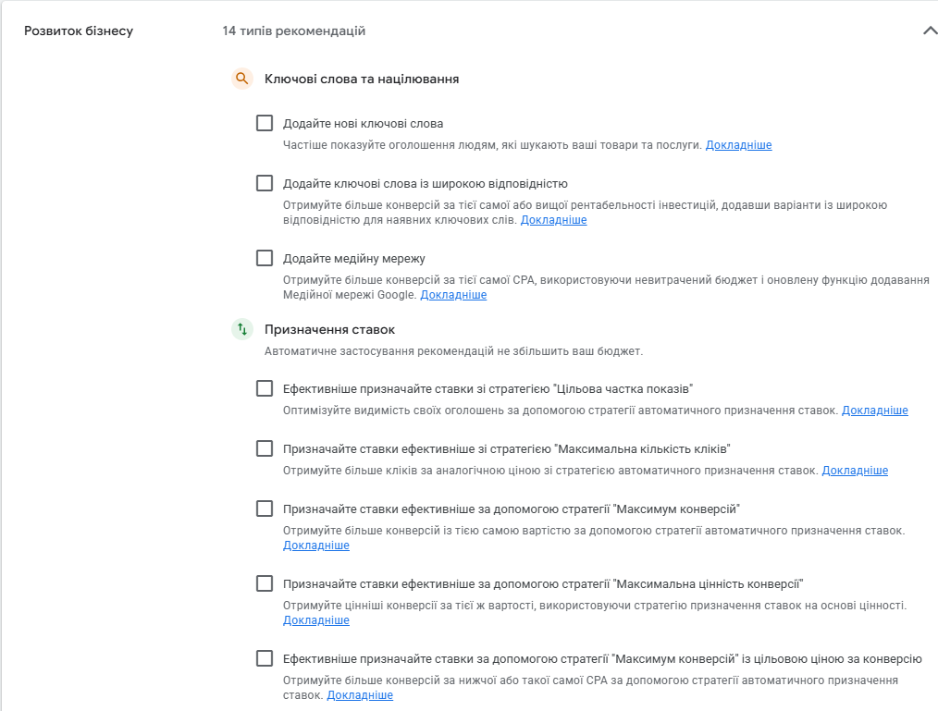Tick "Максимум конверсій" із цільовою ціною checkbox
The width and height of the screenshot is (938, 711).
pos(265,658)
